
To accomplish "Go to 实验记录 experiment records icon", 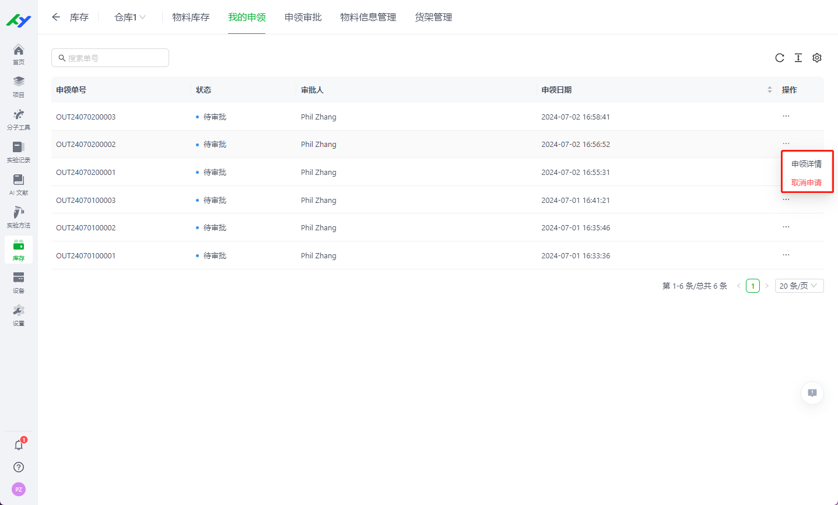I will pyautogui.click(x=19, y=152).
